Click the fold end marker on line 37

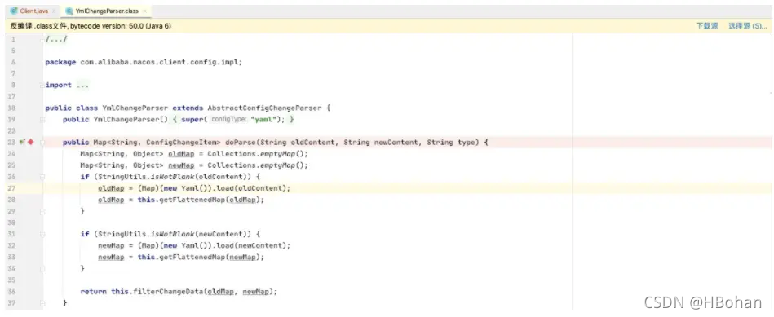pos(42,302)
